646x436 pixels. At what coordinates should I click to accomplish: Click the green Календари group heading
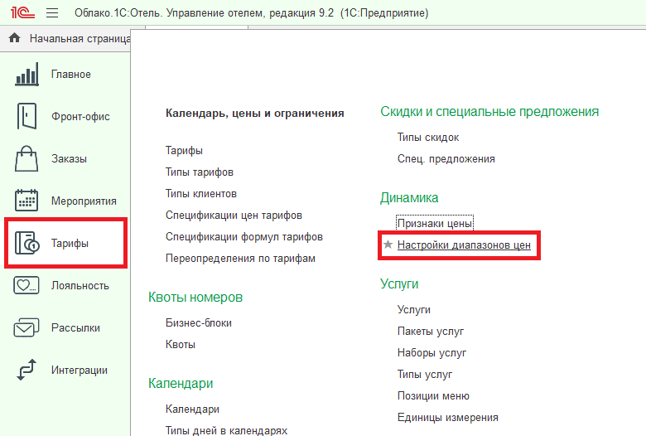tap(181, 383)
